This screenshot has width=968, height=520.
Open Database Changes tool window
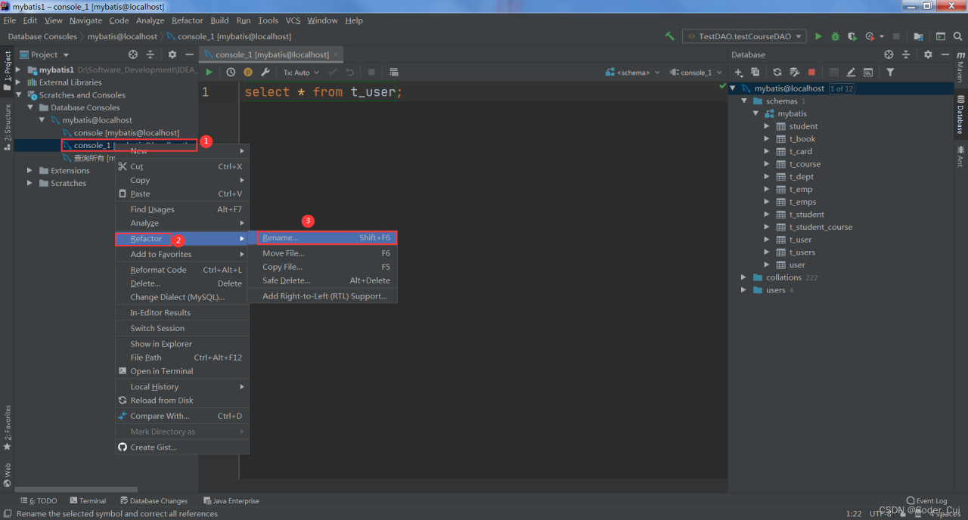154,500
